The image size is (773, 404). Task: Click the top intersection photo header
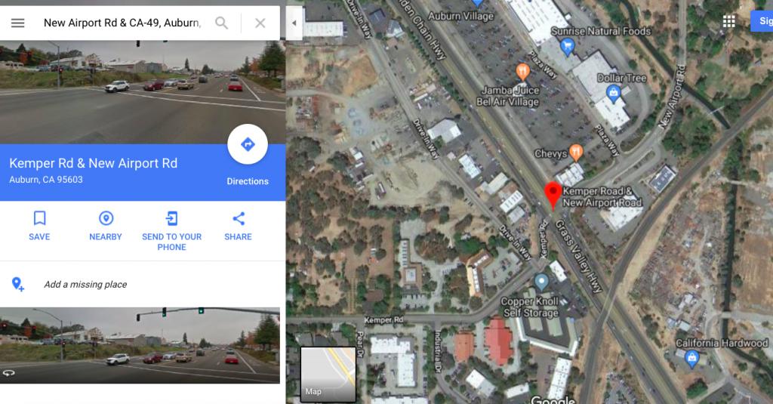(x=143, y=92)
